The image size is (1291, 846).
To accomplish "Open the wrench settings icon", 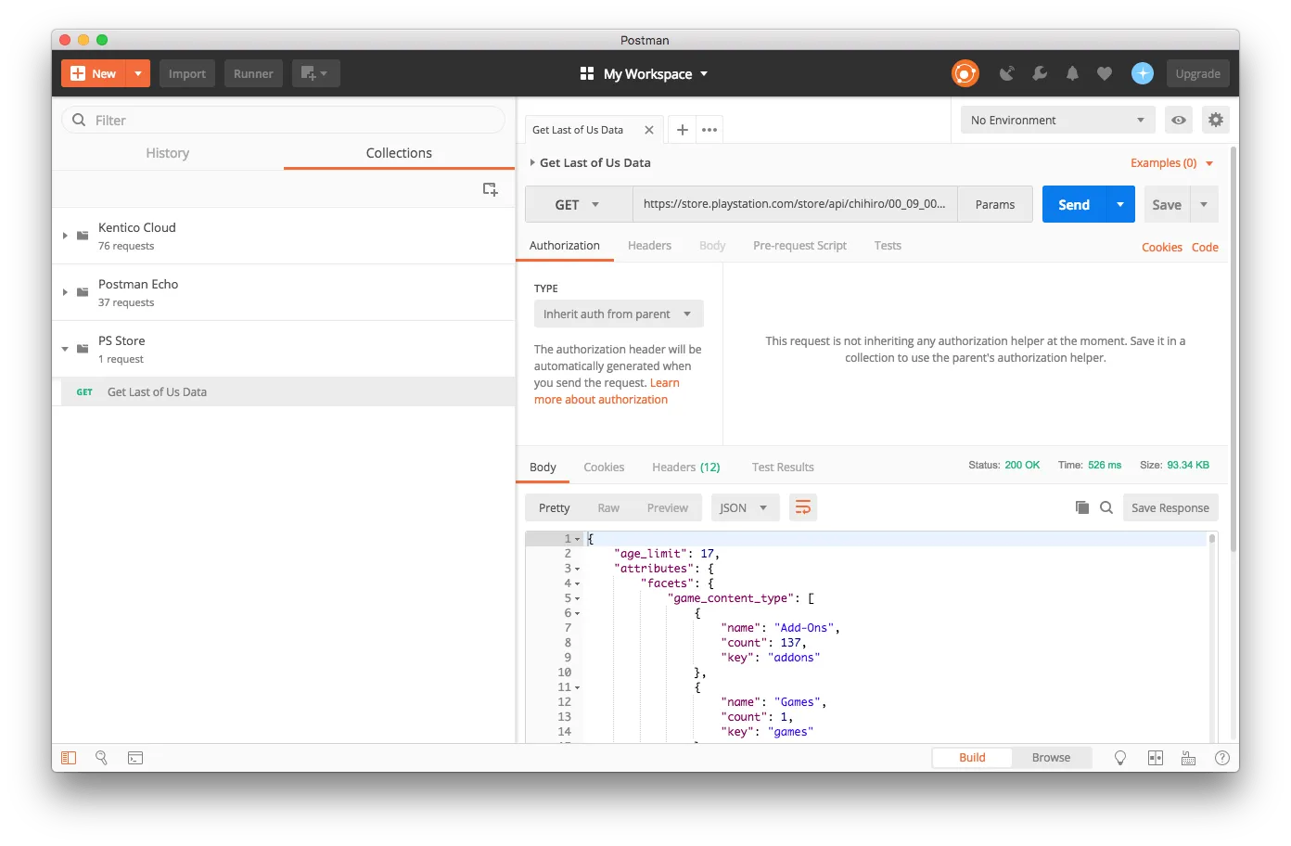I will click(1040, 73).
